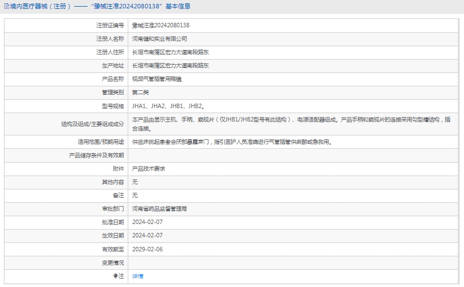This screenshot has width=464, height=287.
Task: Click the 结构及组成/主要组成成分 label
Action: pyautogui.click(x=93, y=124)
